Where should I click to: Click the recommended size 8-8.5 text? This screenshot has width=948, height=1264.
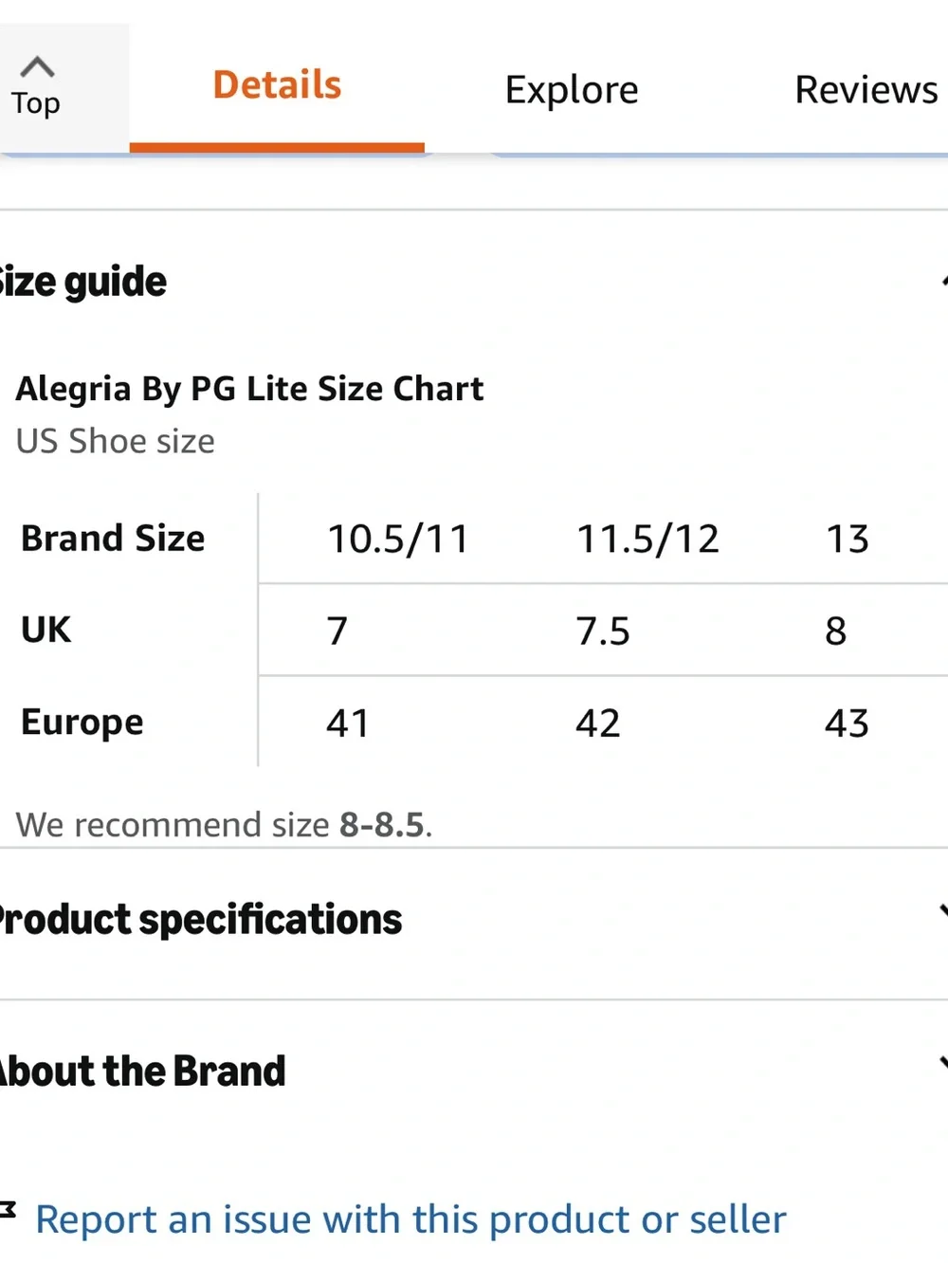tap(382, 825)
